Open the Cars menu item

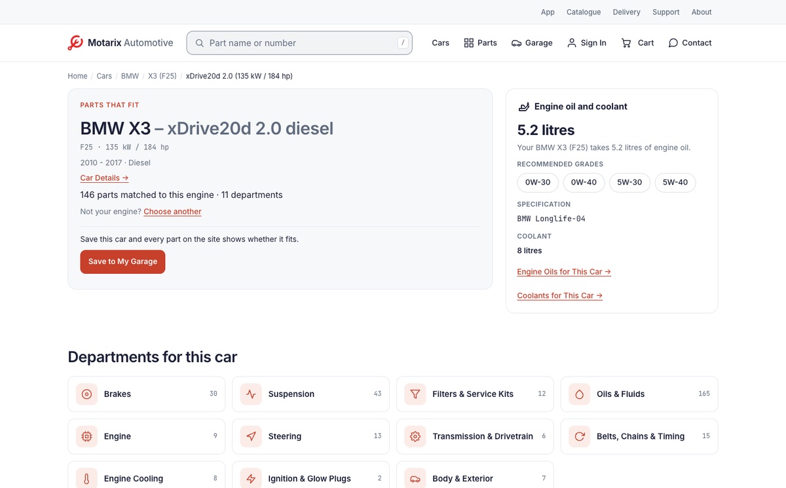441,43
